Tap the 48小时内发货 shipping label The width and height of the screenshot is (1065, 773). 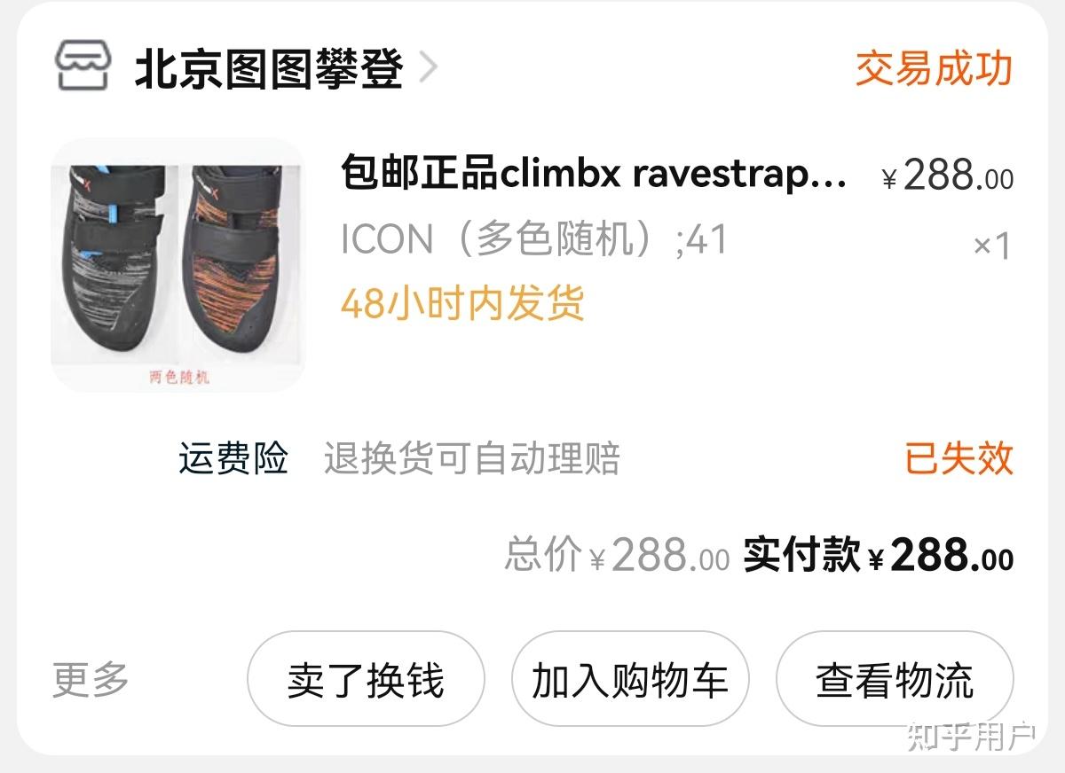click(x=462, y=303)
